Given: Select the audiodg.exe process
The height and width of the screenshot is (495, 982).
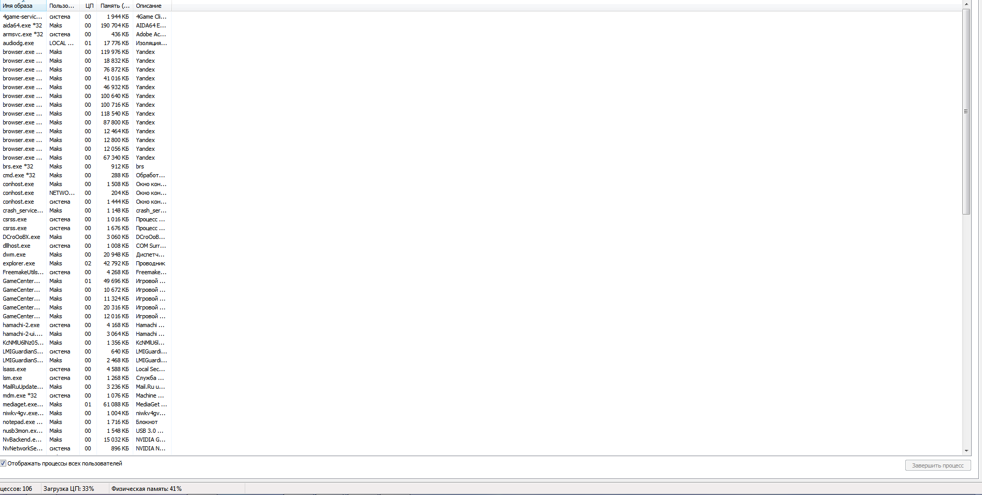Looking at the screenshot, I should coord(86,43).
